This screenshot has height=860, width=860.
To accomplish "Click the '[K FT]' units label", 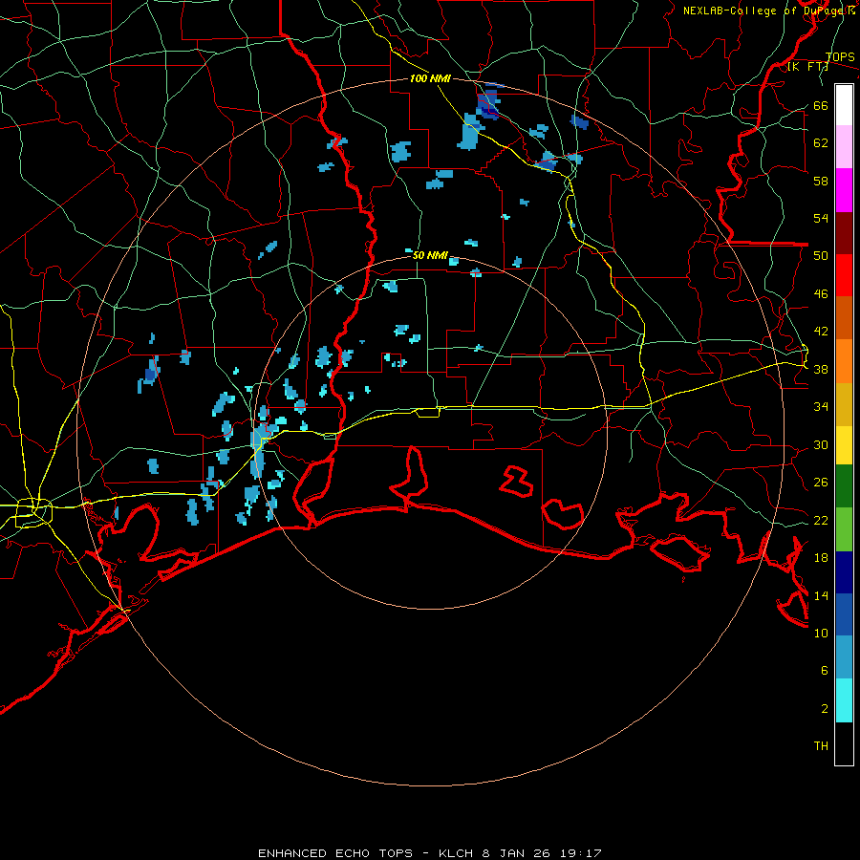I will (807, 67).
